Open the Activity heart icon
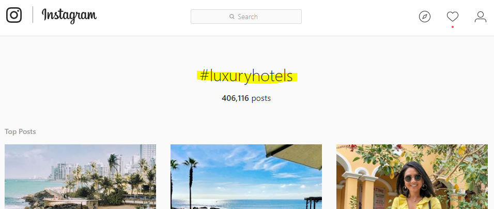The height and width of the screenshot is (209, 494). click(453, 17)
